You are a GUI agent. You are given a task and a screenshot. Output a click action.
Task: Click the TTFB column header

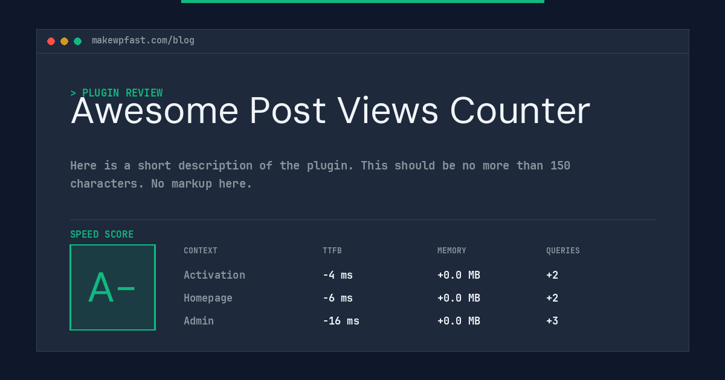coord(332,251)
